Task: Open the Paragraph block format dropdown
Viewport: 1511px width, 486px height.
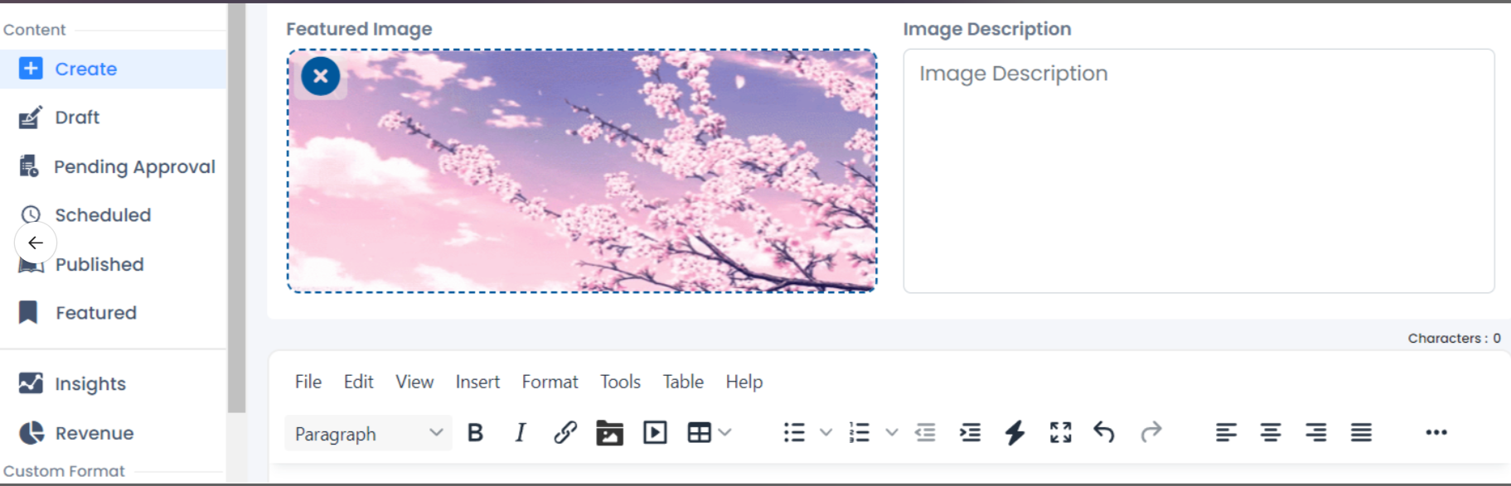Action: [x=368, y=433]
